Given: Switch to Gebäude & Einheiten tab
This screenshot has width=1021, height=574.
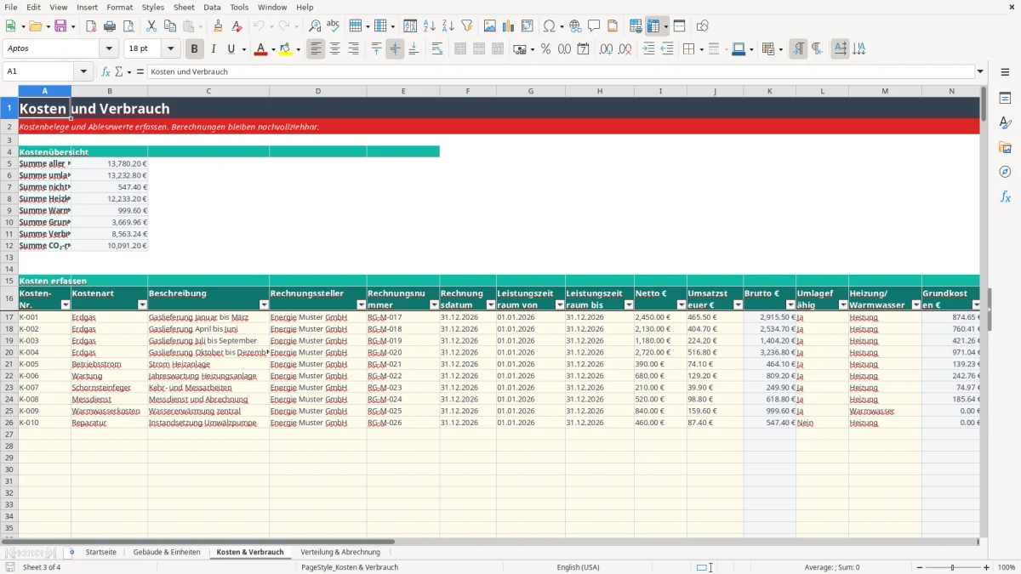Looking at the screenshot, I should coord(167,552).
